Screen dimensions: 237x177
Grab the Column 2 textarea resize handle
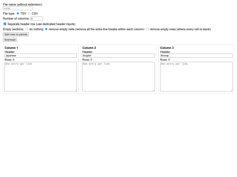154,90
